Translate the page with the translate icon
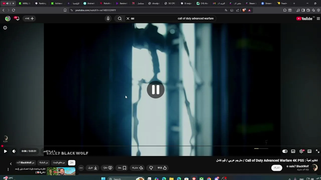The image size is (321, 180). point(226,10)
